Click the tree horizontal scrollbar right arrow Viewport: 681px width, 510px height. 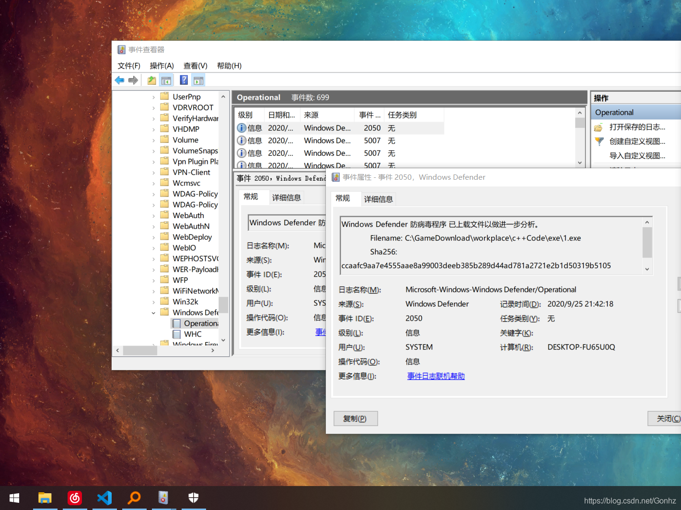(213, 350)
